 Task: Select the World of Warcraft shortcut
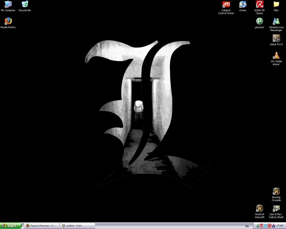pos(260,211)
